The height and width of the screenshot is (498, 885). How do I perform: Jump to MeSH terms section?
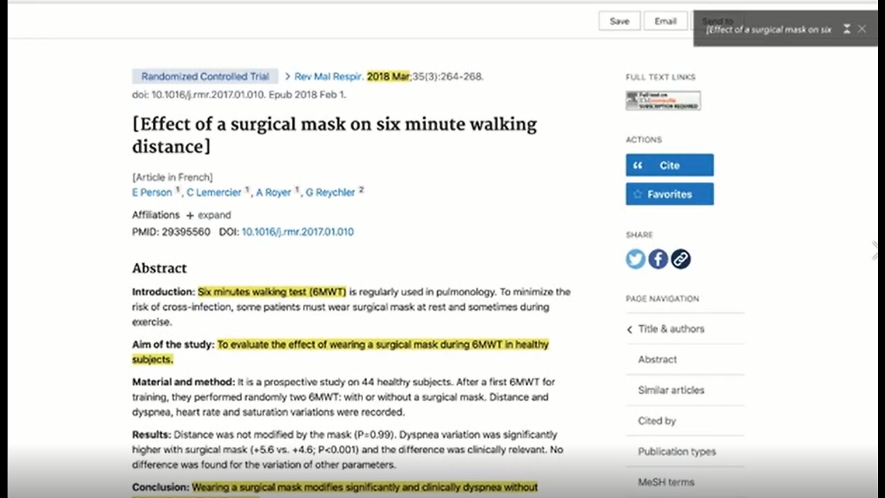(x=666, y=482)
